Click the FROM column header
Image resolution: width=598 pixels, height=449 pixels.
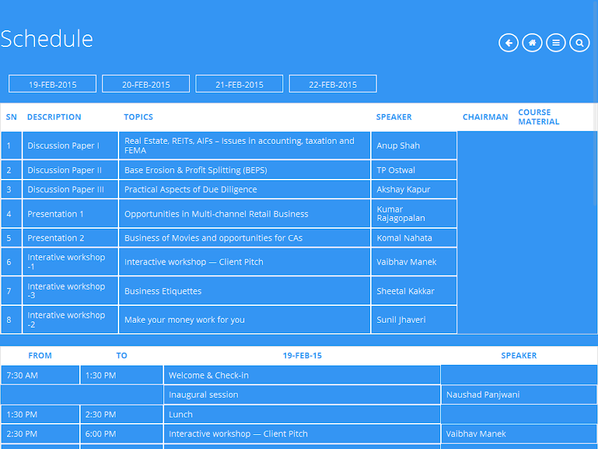pos(40,356)
